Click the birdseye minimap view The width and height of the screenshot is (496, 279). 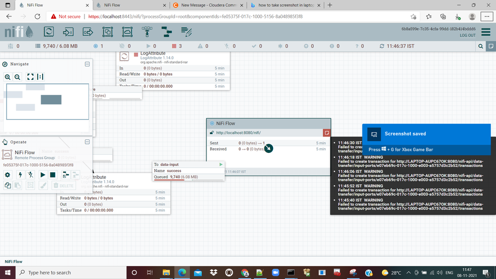click(48, 102)
